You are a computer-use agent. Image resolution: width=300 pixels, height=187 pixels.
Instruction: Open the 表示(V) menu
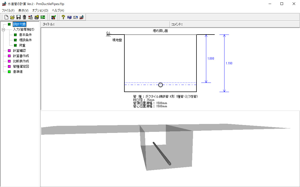pos(23,11)
